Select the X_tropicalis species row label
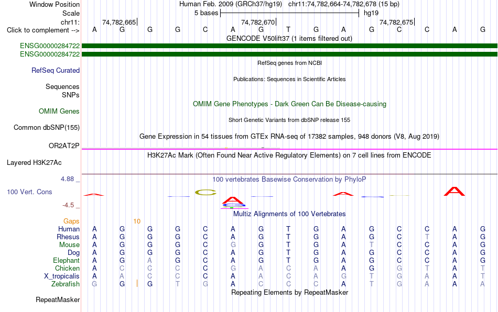The image size is (498, 312). coord(62,276)
